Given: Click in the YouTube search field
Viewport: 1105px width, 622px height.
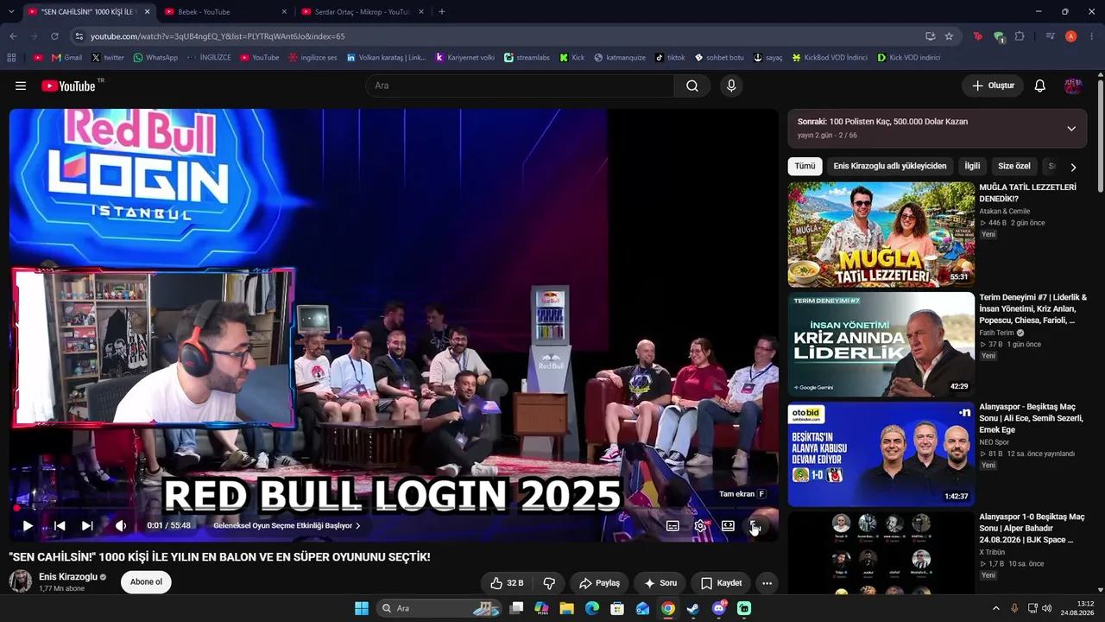Looking at the screenshot, I should [x=520, y=86].
